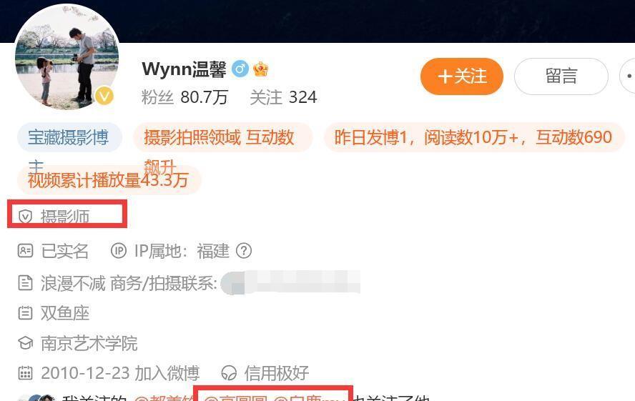
Task: Open the more options ellipsis button
Action: (x=628, y=76)
